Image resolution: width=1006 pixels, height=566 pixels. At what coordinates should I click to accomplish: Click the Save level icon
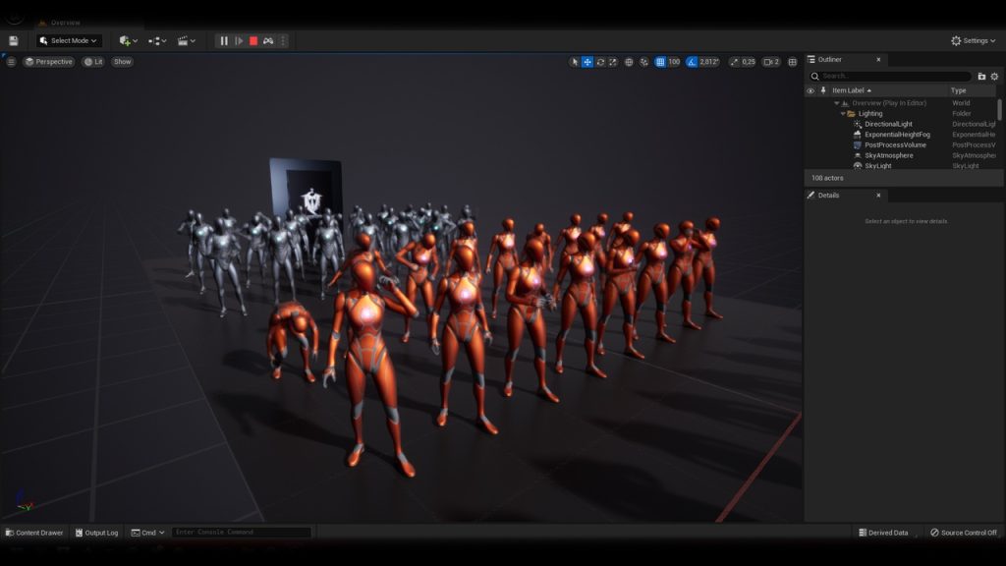(14, 40)
